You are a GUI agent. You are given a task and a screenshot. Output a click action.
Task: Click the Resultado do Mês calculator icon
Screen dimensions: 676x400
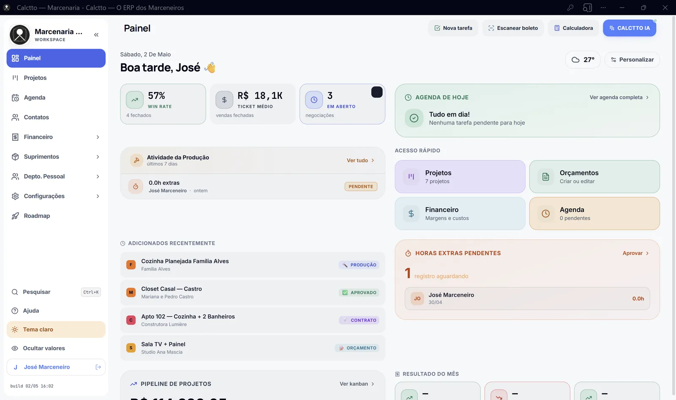point(397,374)
